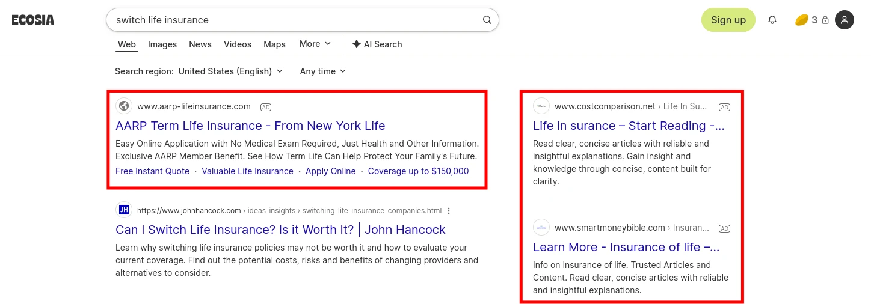This screenshot has width=871, height=304.
Task: Open the Search region dropdown
Action: 199,71
